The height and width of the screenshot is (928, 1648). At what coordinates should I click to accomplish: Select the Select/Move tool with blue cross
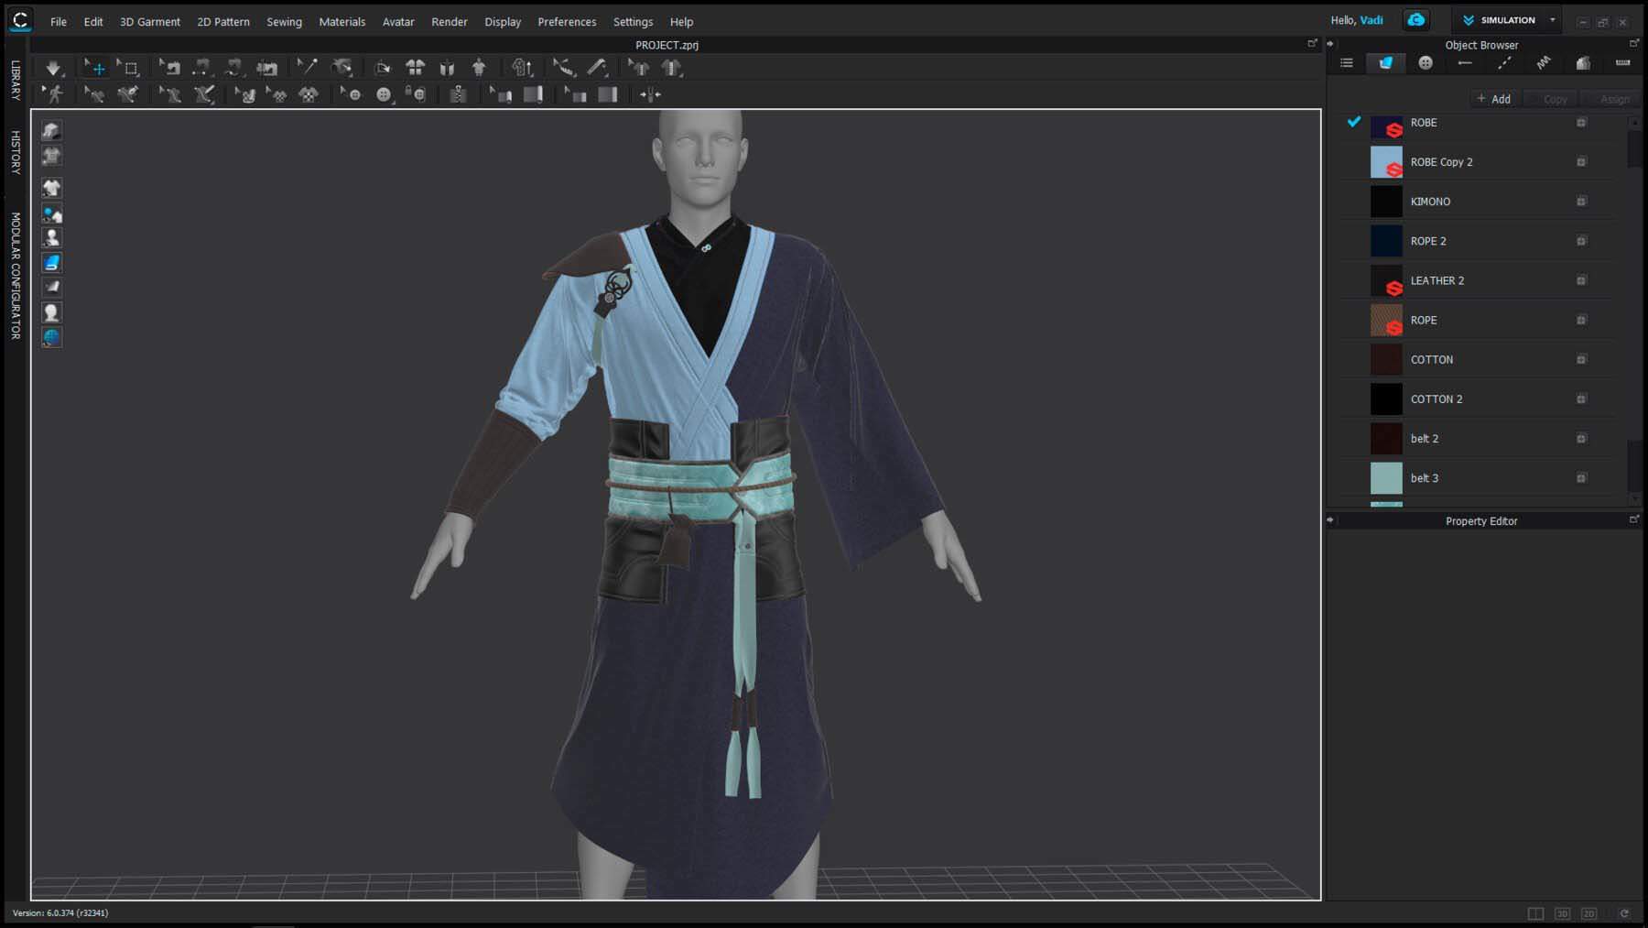click(x=95, y=68)
